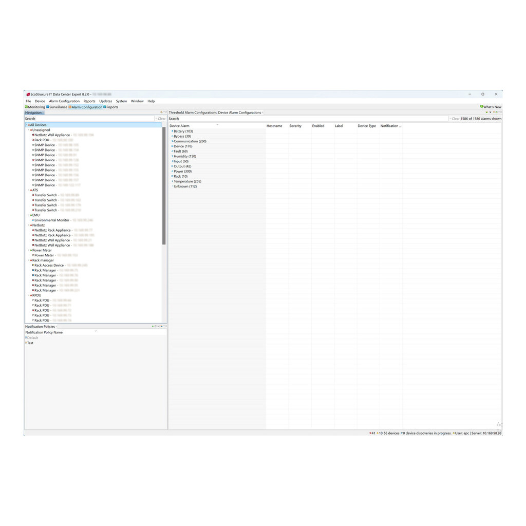Image resolution: width=526 pixels, height=526 pixels.
Task: Open the Window menu
Action: point(137,101)
